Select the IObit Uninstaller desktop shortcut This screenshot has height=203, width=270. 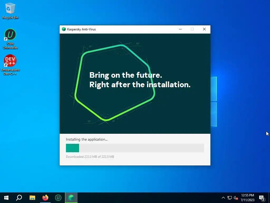[x=10, y=39]
